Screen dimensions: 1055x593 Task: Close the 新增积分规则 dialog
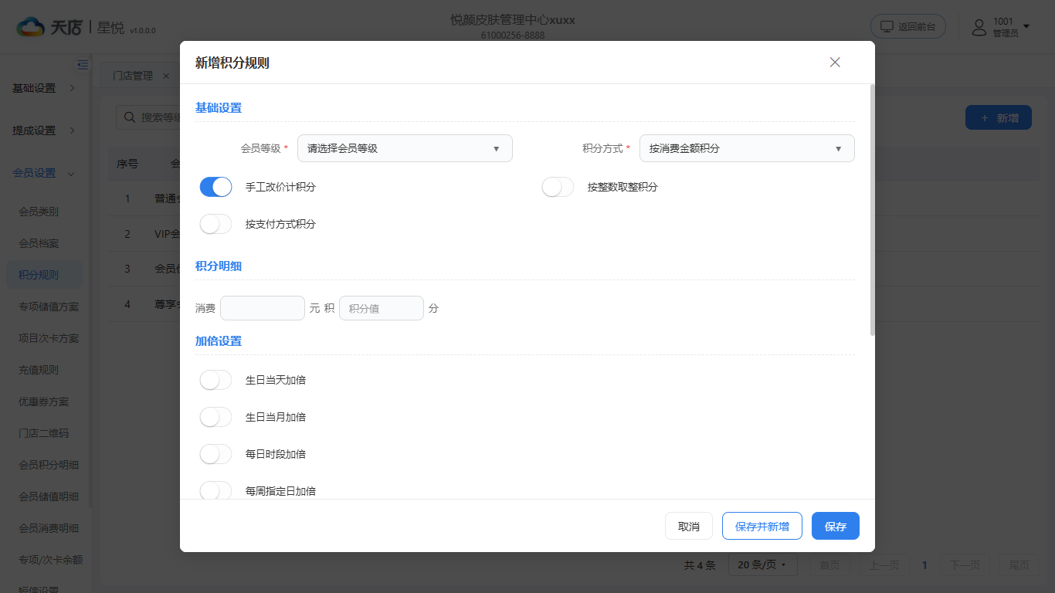pyautogui.click(x=835, y=63)
